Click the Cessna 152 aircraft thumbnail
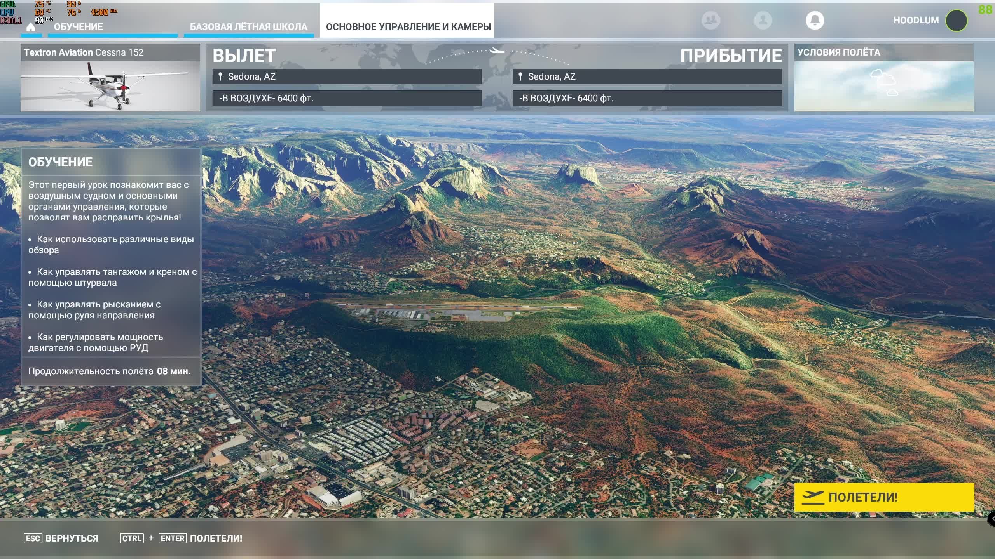Screen dimensions: 995x559 (110, 86)
